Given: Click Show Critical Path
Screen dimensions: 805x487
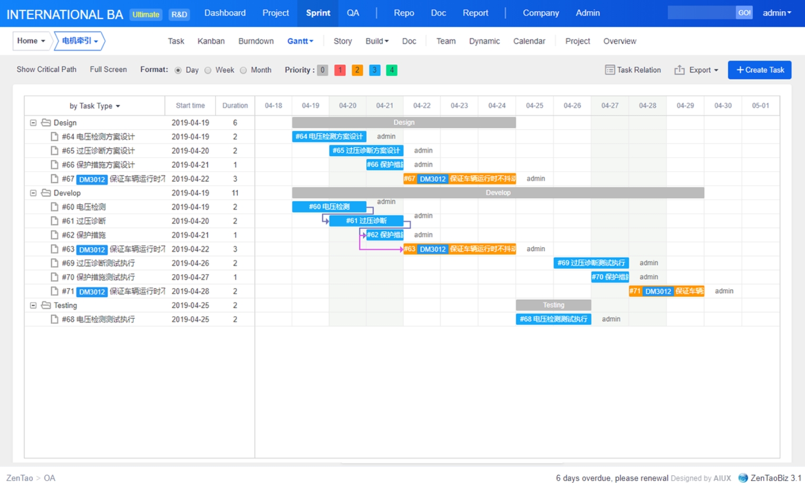Looking at the screenshot, I should pos(46,70).
